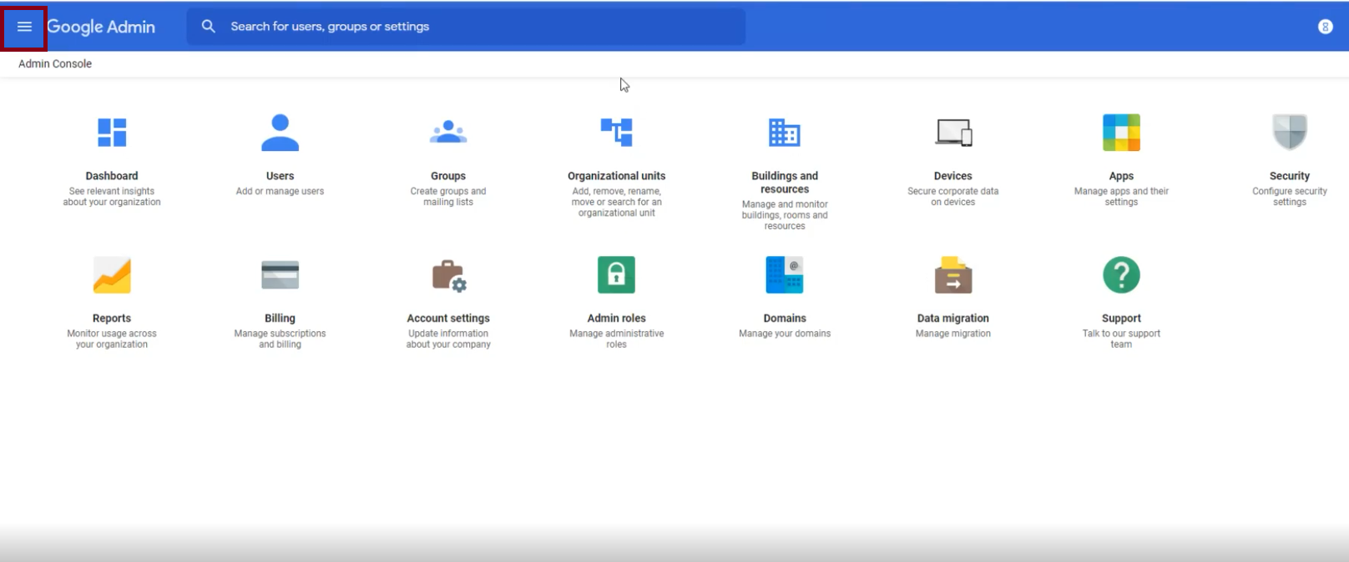1349x562 pixels.
Task: Focus the search for users field
Action: pos(466,27)
